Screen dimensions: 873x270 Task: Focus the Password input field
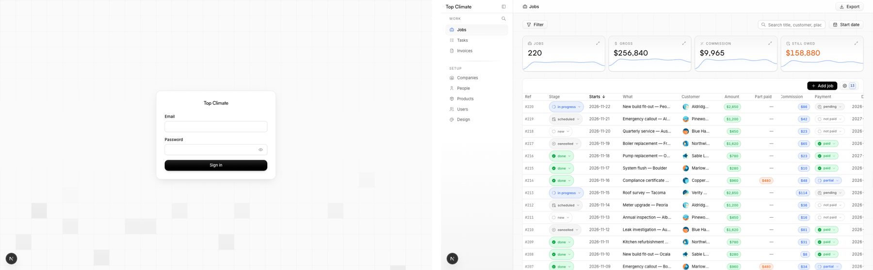click(x=216, y=150)
